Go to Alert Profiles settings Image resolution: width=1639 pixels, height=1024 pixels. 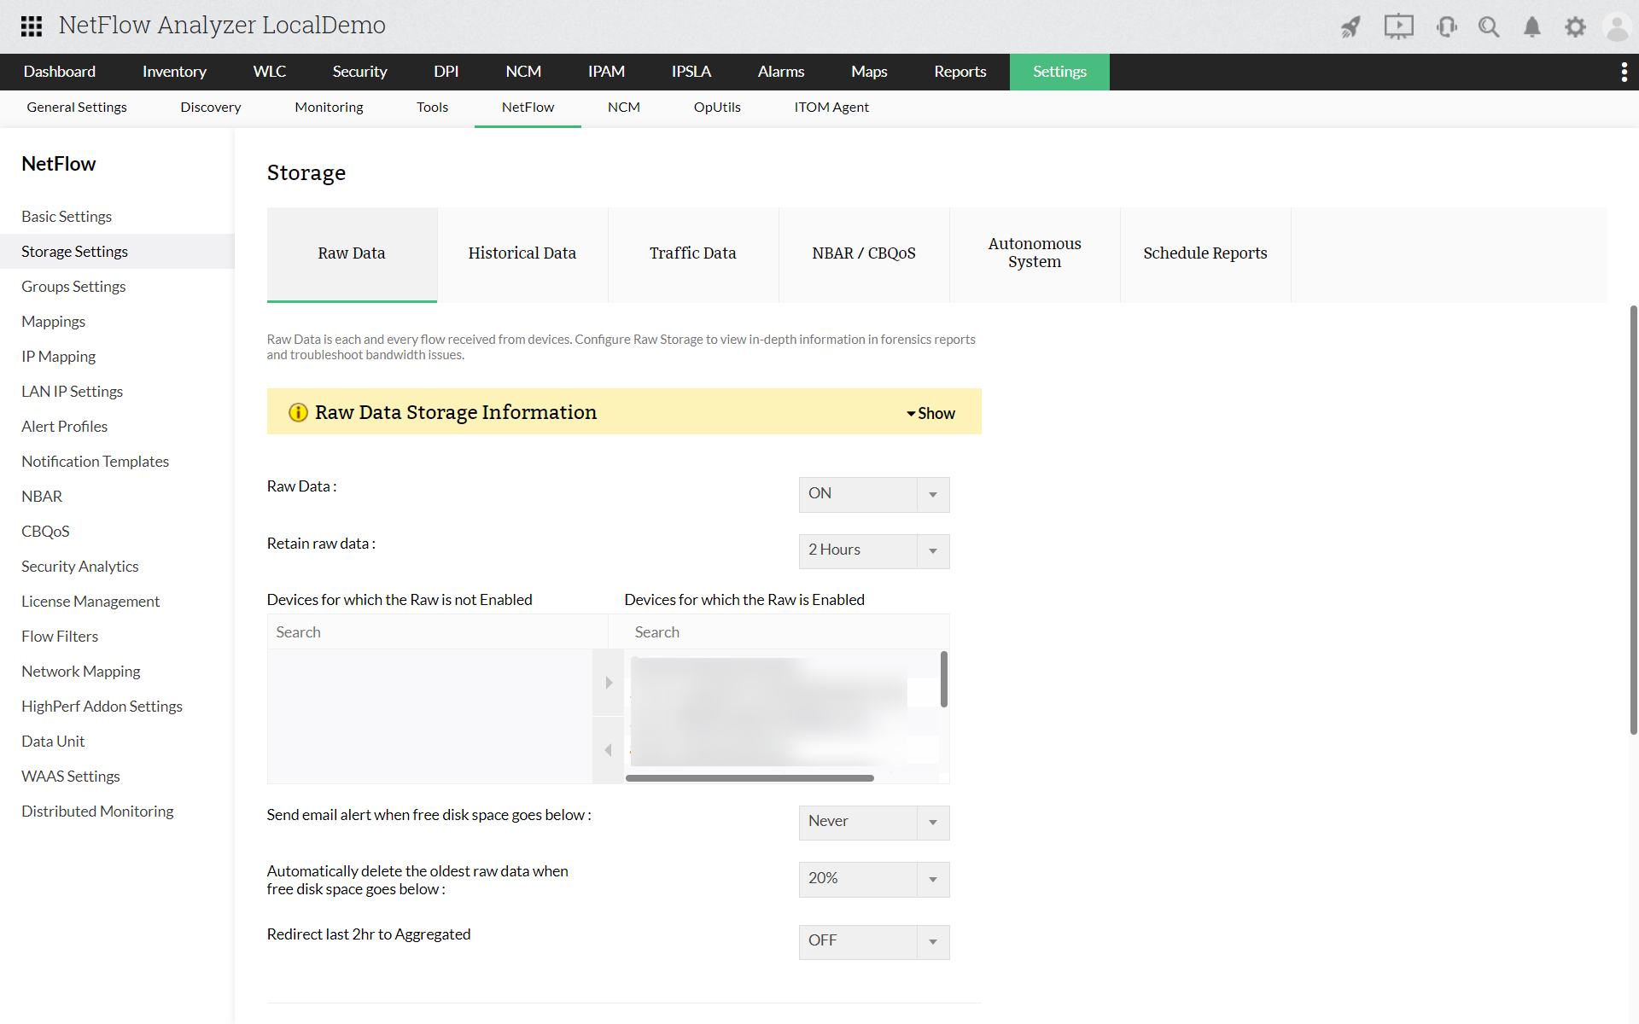[x=65, y=427]
